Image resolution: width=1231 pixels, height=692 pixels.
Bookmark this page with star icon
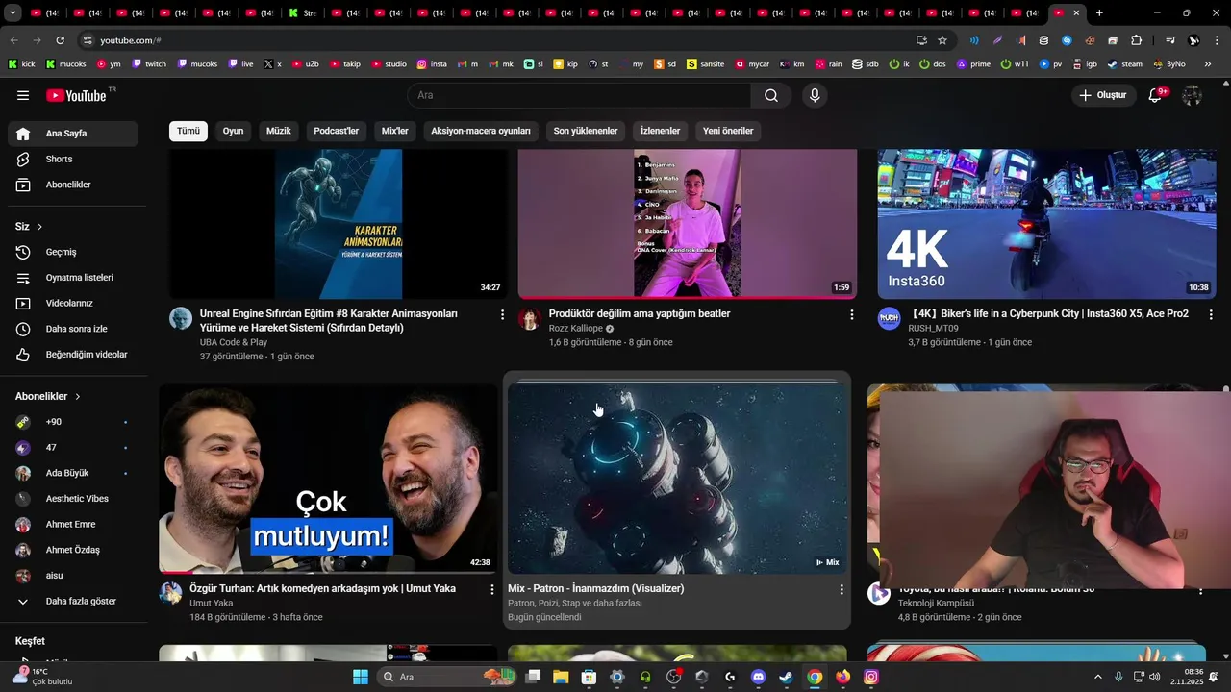pyautogui.click(x=942, y=40)
